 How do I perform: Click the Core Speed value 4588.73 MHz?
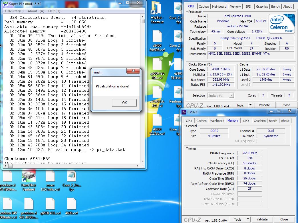221,69
